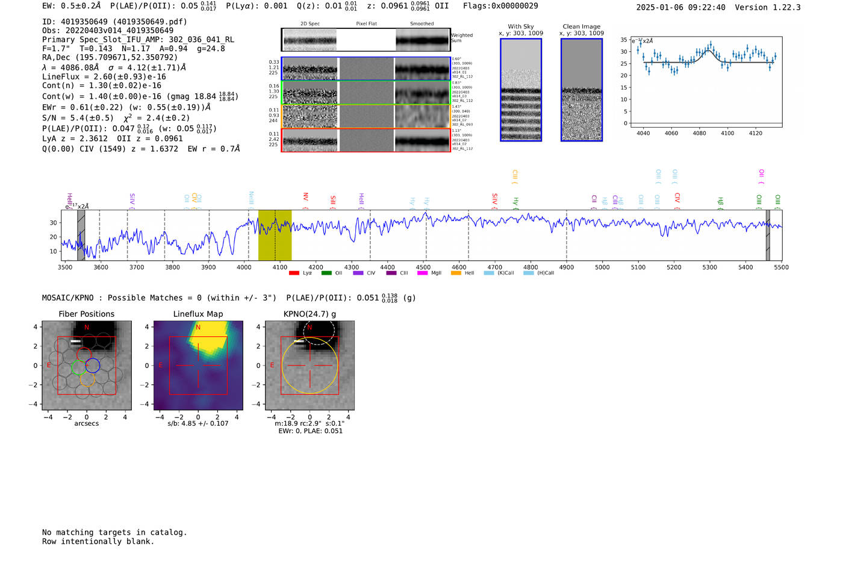Viewport: 843px width, 574px height.
Task: Click the Weighted Sum 2D spectrum strip
Action: pos(366,40)
